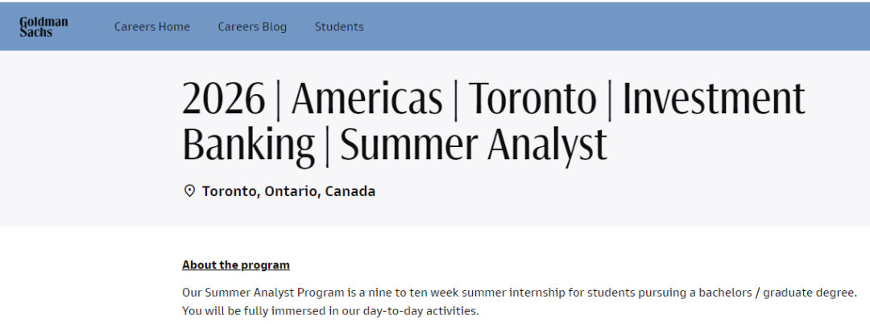Image resolution: width=870 pixels, height=324 pixels.
Task: Click Americas in the job title
Action: (x=367, y=98)
